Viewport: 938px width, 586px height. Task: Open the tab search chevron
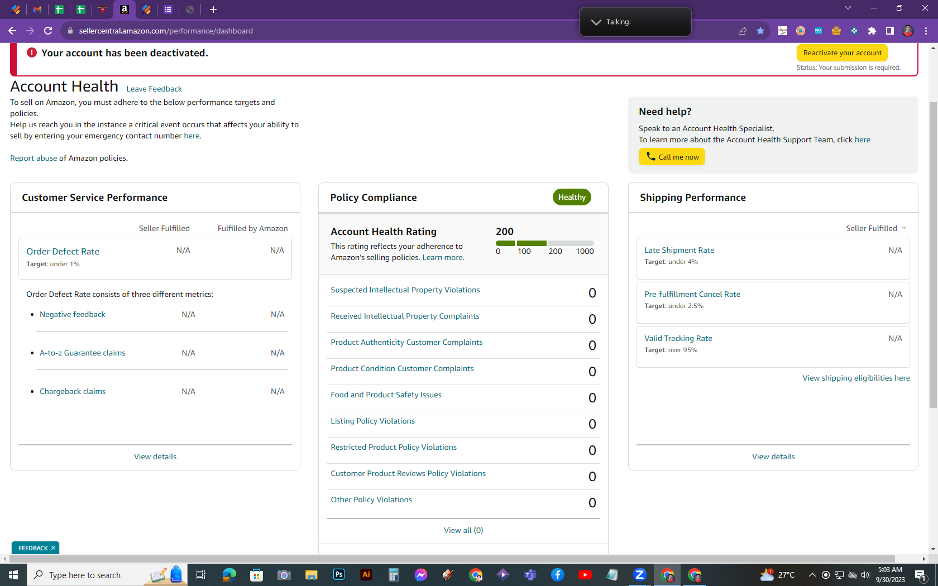(848, 8)
